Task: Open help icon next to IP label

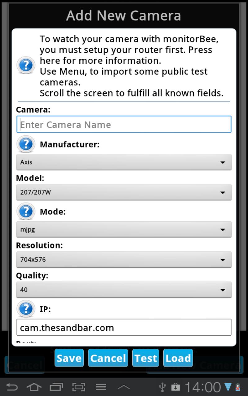Action: pyautogui.click(x=26, y=309)
